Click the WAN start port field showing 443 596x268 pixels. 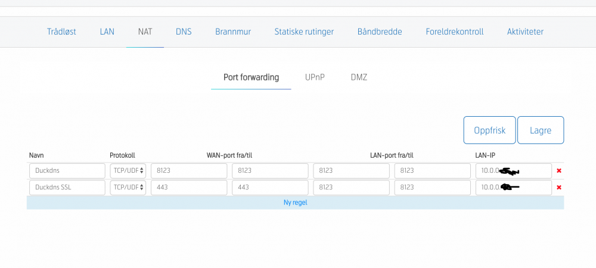[x=189, y=188]
